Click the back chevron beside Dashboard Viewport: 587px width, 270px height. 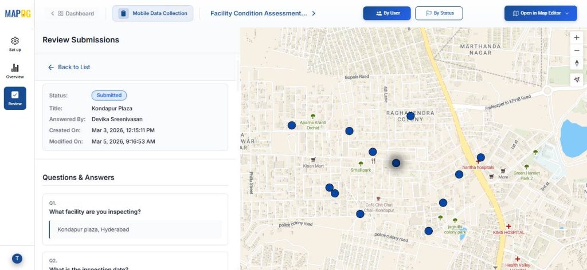click(53, 13)
